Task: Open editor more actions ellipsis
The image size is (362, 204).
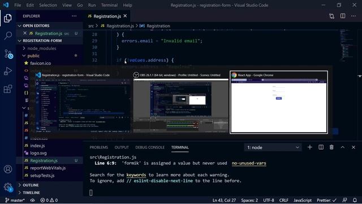Action: (354, 16)
